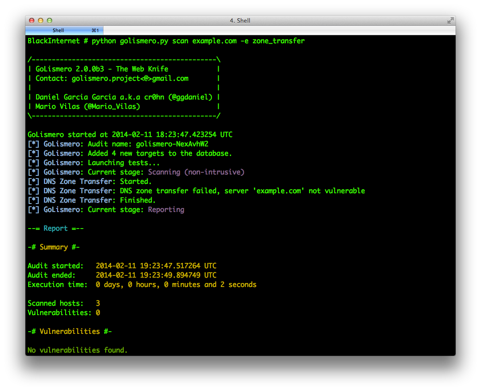Click 'DNS Zone Transfer: Started.' line
This screenshot has height=391, width=481.
click(90, 181)
